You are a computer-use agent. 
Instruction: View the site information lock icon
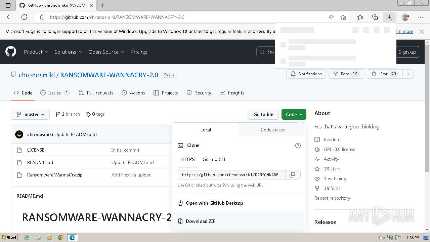(x=42, y=17)
